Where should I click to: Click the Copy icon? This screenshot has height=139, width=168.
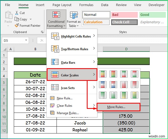coord(17,19)
